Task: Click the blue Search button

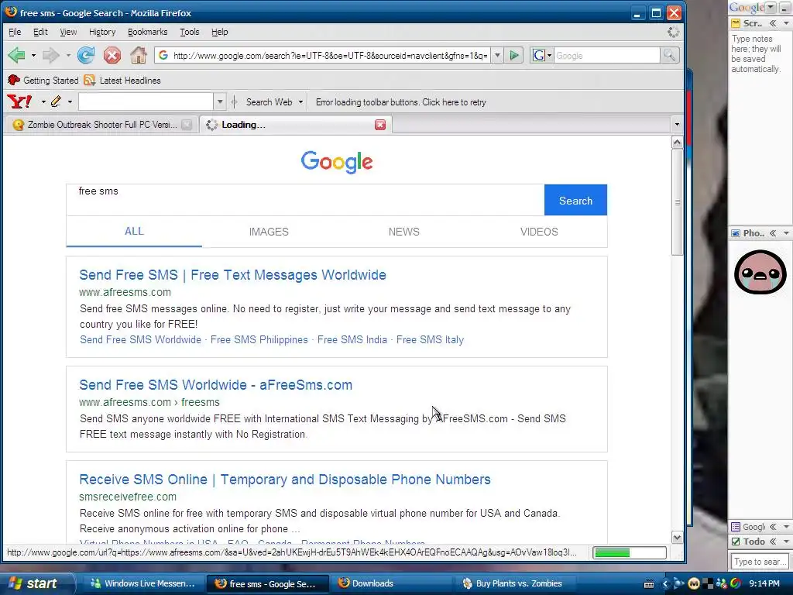Action: (x=575, y=201)
